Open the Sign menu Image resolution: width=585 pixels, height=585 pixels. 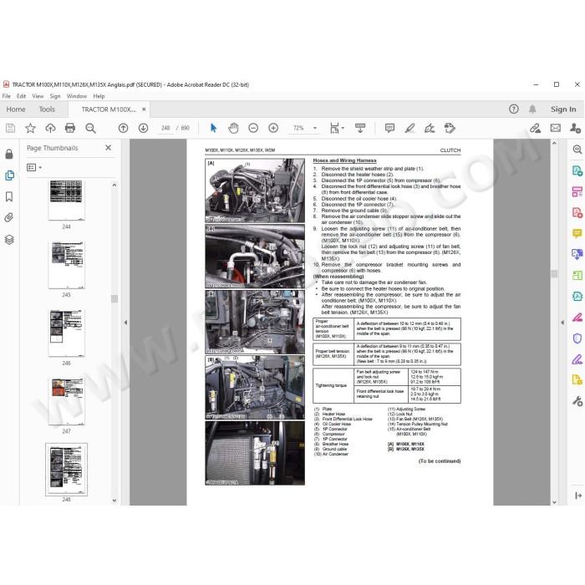[55, 96]
